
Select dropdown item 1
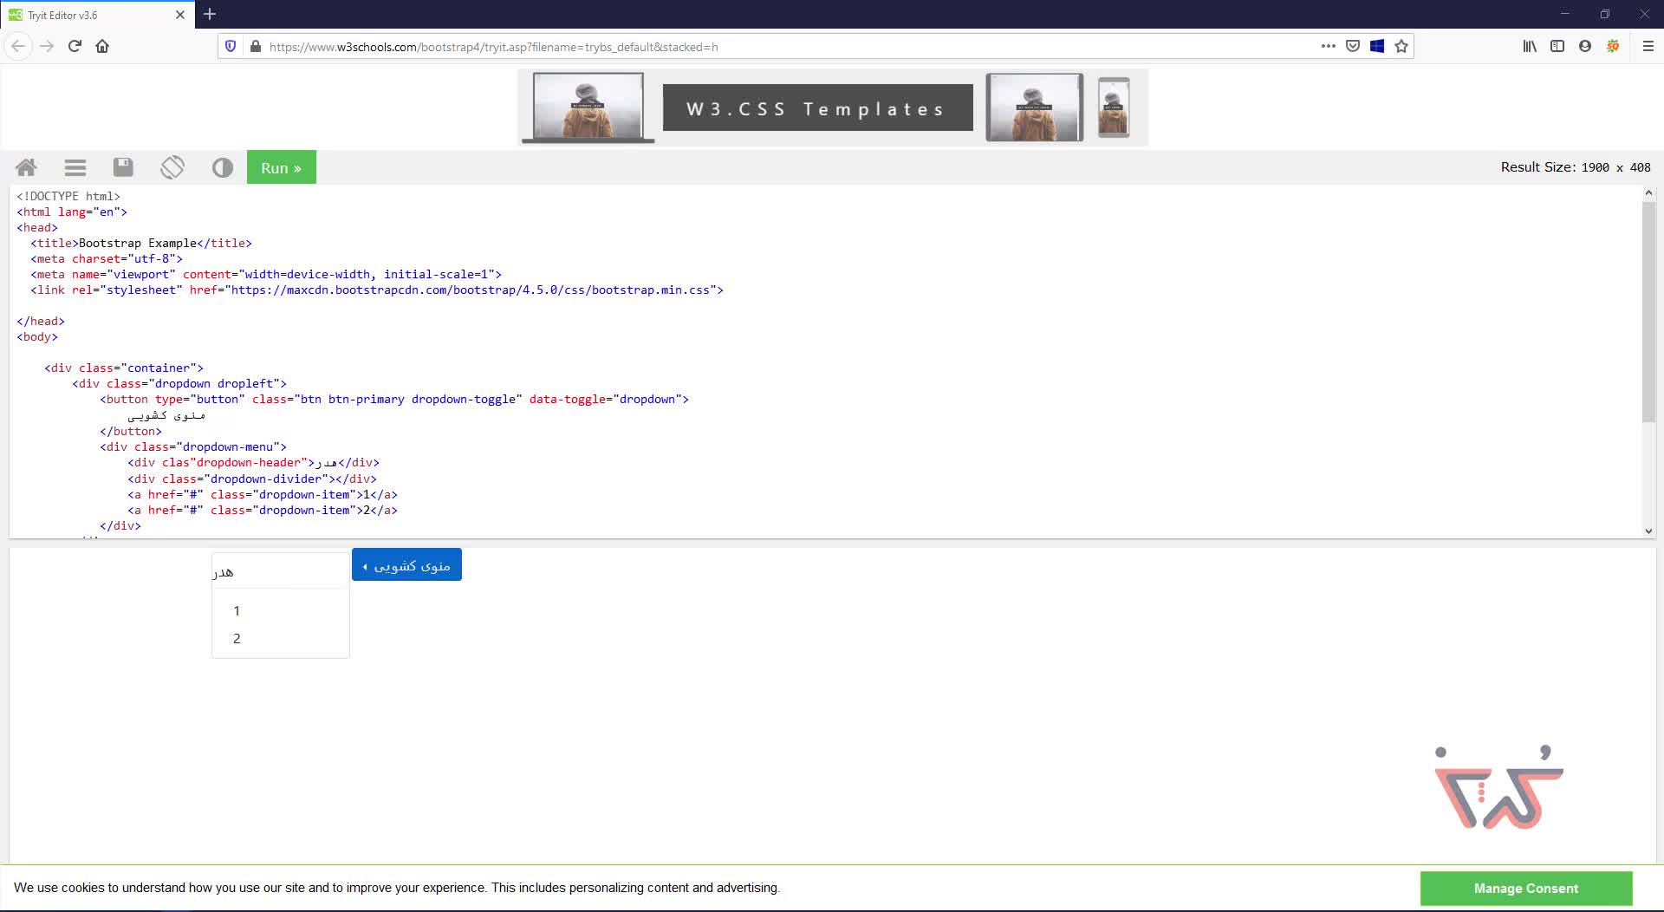click(237, 611)
